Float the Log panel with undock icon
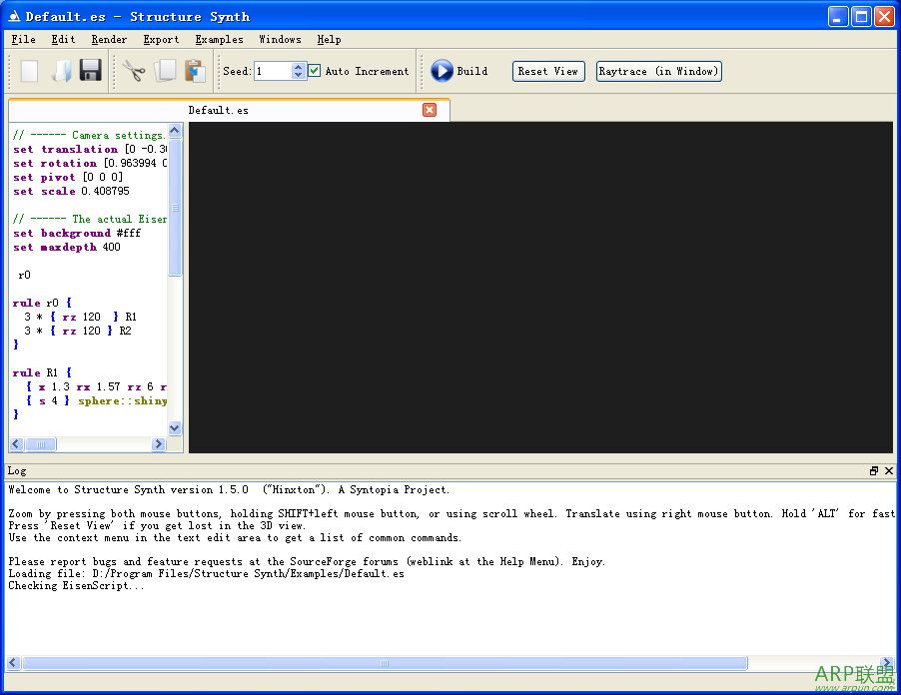Image resolution: width=901 pixels, height=695 pixels. [874, 471]
